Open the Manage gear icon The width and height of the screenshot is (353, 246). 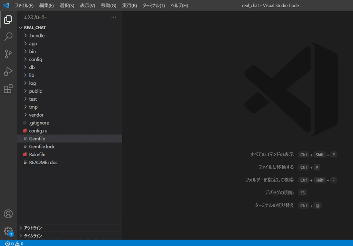(x=8, y=231)
